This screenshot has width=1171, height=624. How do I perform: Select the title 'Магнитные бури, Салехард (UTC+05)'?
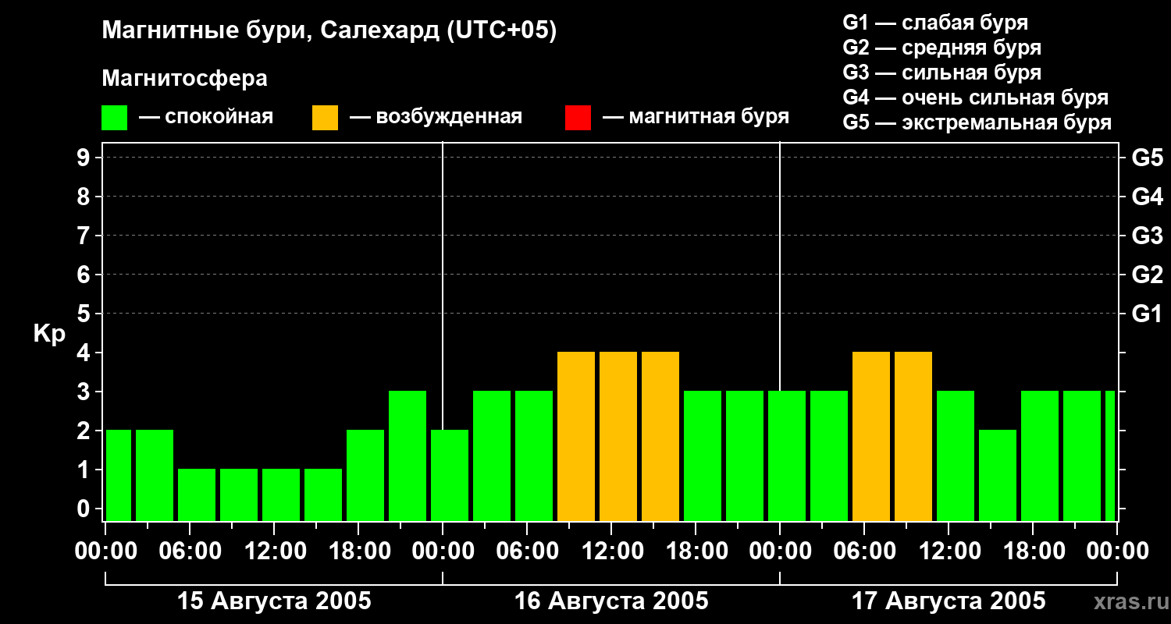click(x=329, y=32)
